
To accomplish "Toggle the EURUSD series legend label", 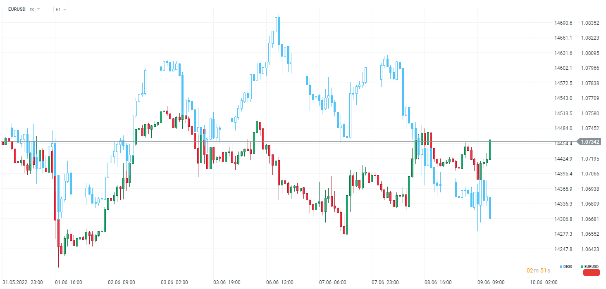I will [x=592, y=267].
